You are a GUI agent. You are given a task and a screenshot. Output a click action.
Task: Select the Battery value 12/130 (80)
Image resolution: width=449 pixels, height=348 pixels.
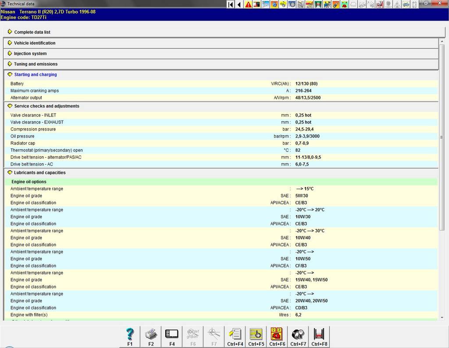pos(306,84)
